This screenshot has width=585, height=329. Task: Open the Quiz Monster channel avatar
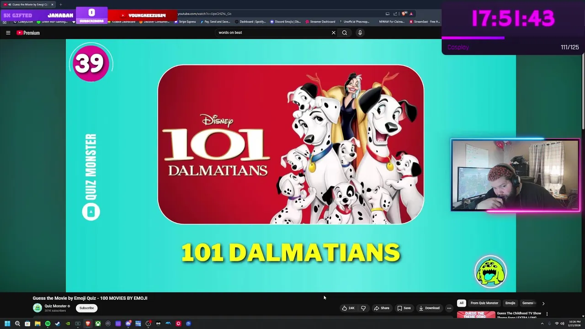point(37,308)
